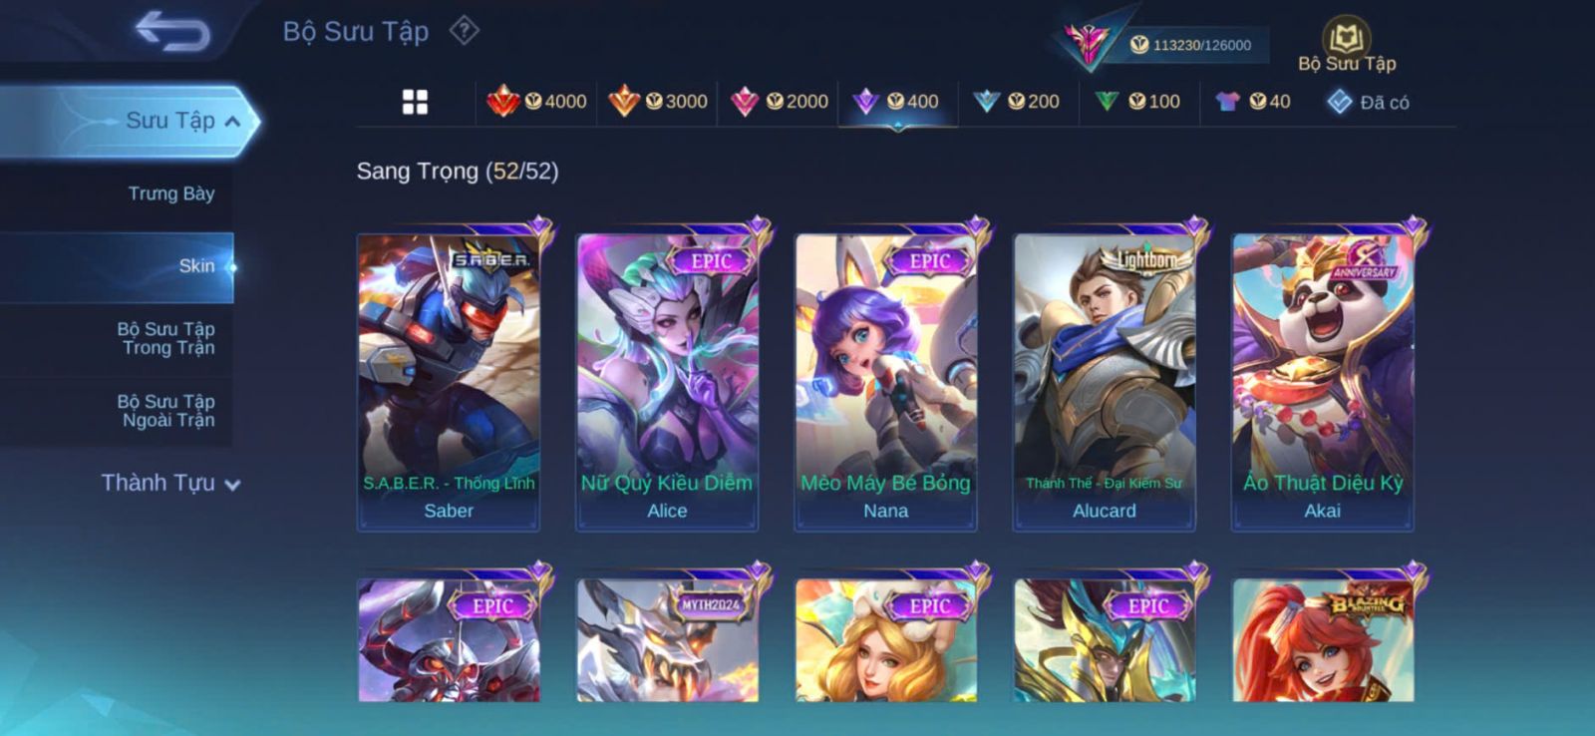The image size is (1595, 736).
Task: Go back using the return arrow icon
Action: 172,31
